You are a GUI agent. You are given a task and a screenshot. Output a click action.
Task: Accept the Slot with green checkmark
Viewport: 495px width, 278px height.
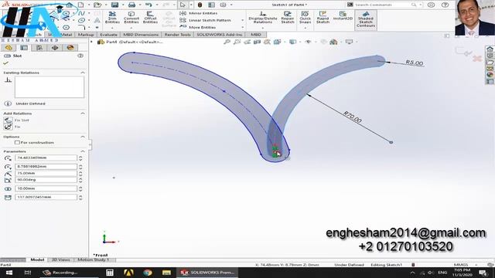click(x=5, y=63)
